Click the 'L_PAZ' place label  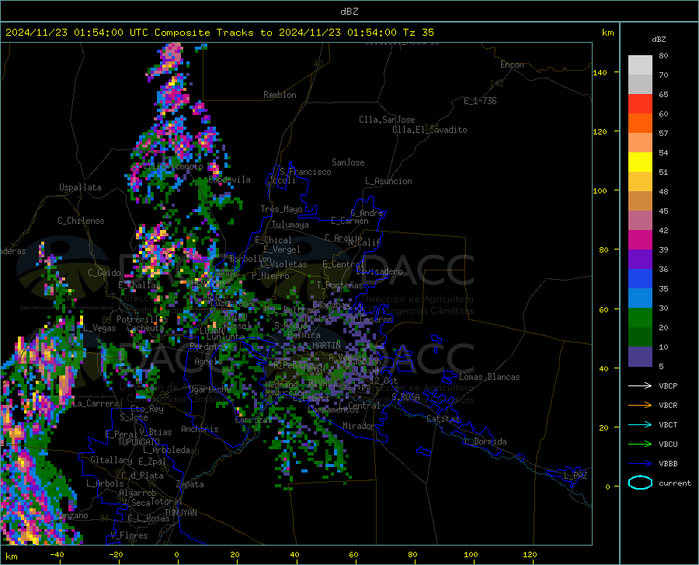[x=576, y=476]
